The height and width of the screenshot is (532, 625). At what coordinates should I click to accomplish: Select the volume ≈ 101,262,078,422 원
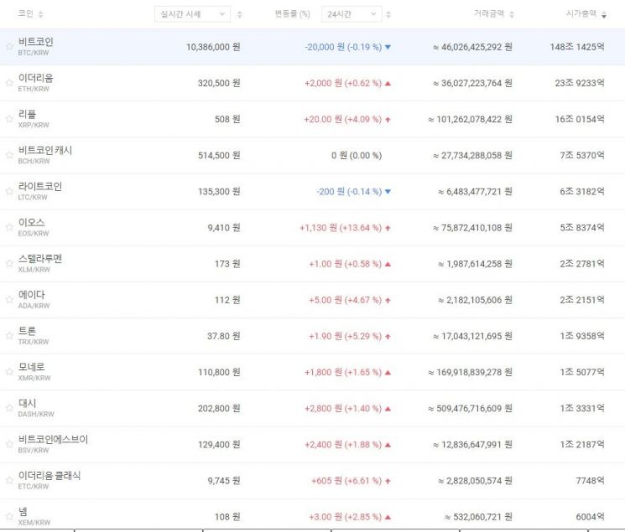[470, 119]
